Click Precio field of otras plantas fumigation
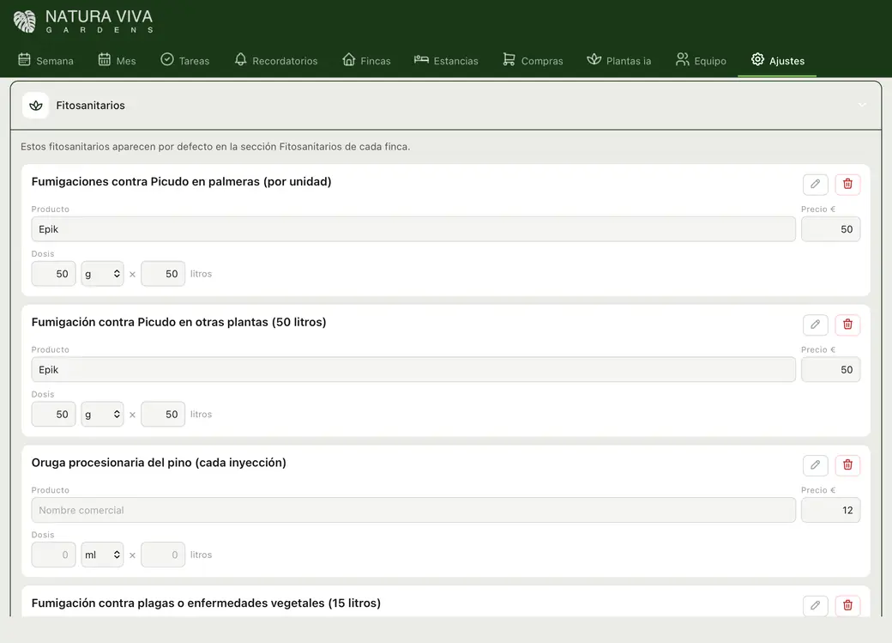 pyautogui.click(x=830, y=370)
